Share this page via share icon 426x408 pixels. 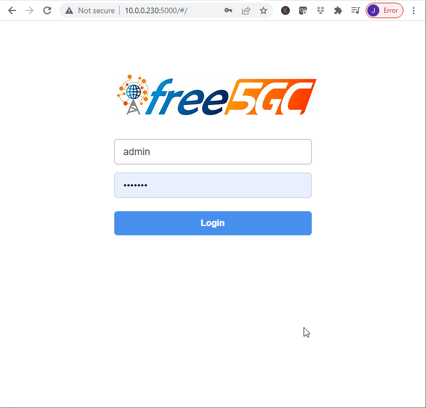point(246,10)
